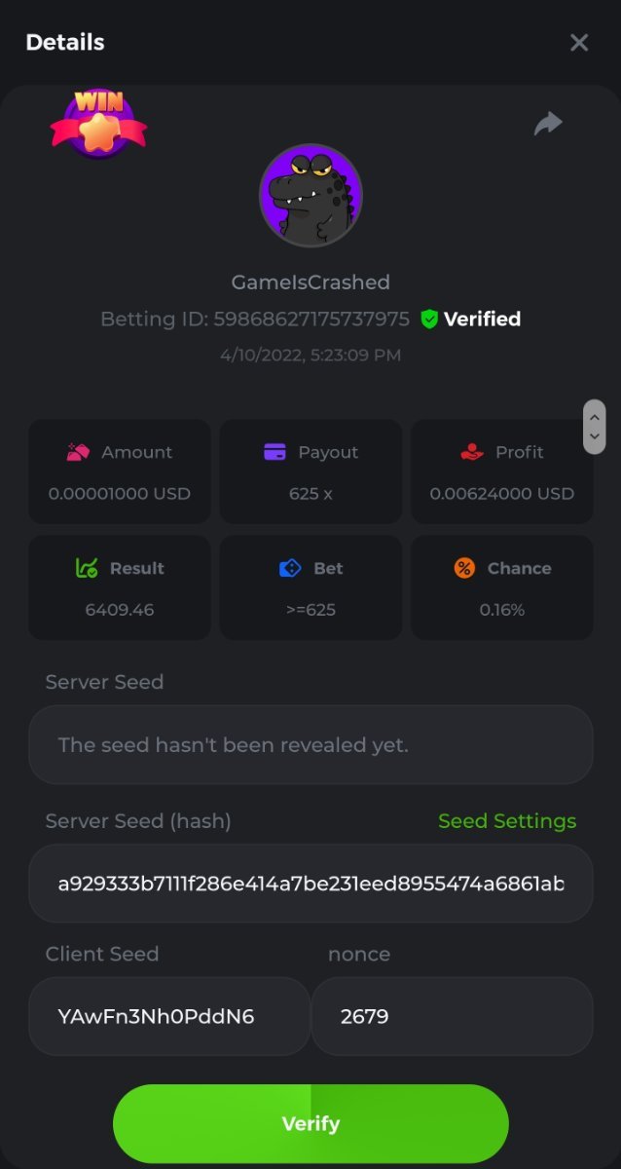Click the Profit hand icon
The width and height of the screenshot is (621, 1169).
[471, 452]
